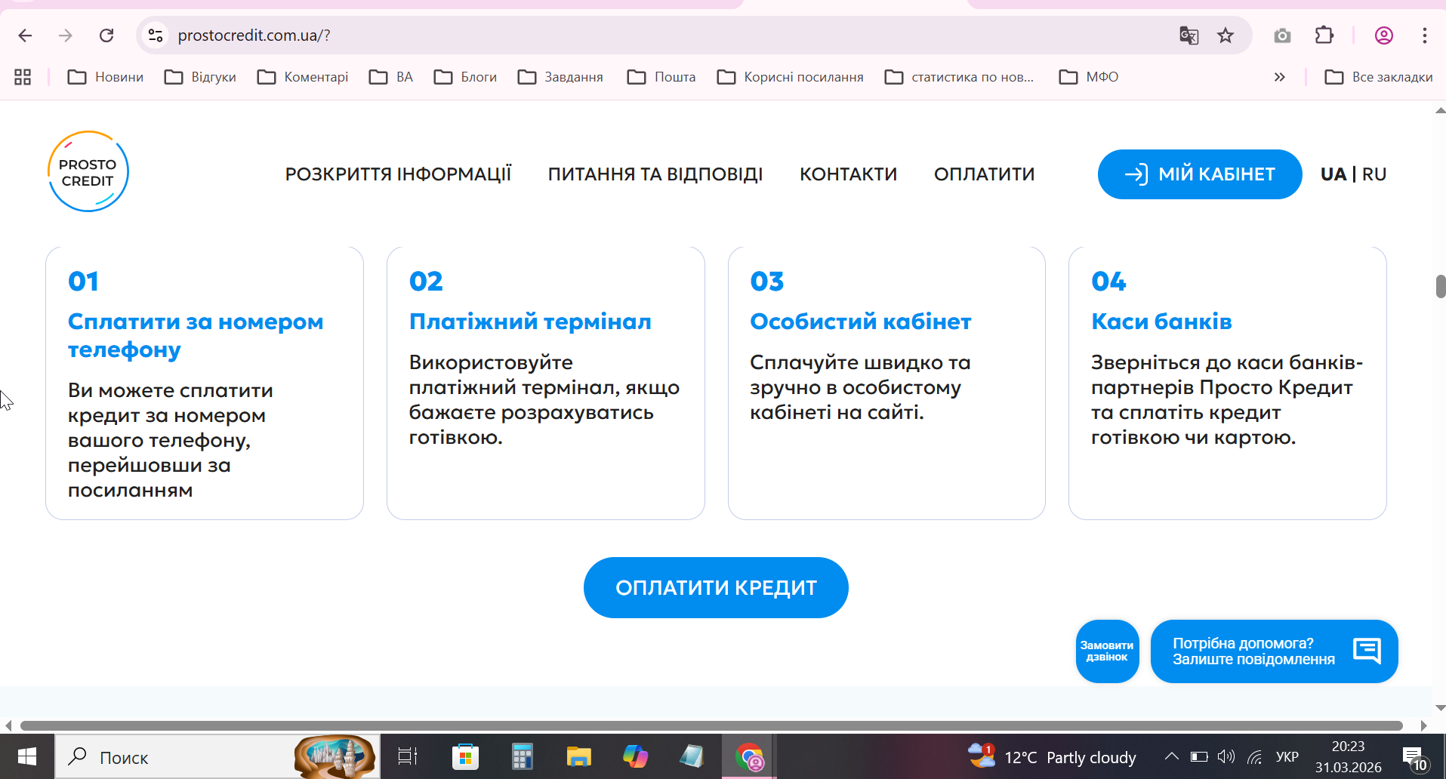Show hidden system tray icons

click(1171, 756)
